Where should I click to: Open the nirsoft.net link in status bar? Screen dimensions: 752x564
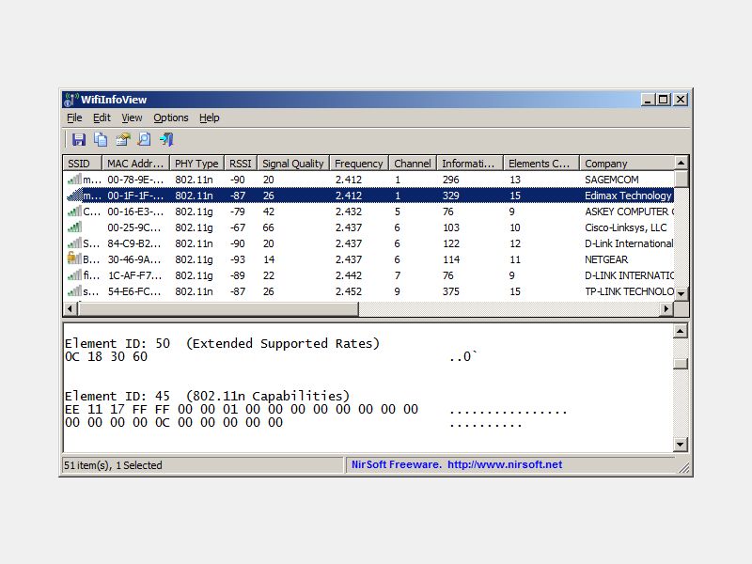tap(505, 464)
